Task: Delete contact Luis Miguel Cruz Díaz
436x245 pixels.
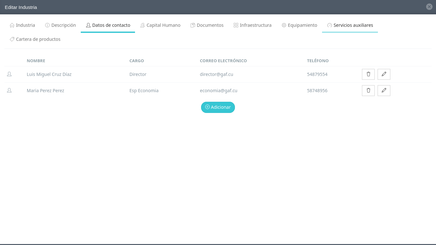Action: click(x=368, y=74)
